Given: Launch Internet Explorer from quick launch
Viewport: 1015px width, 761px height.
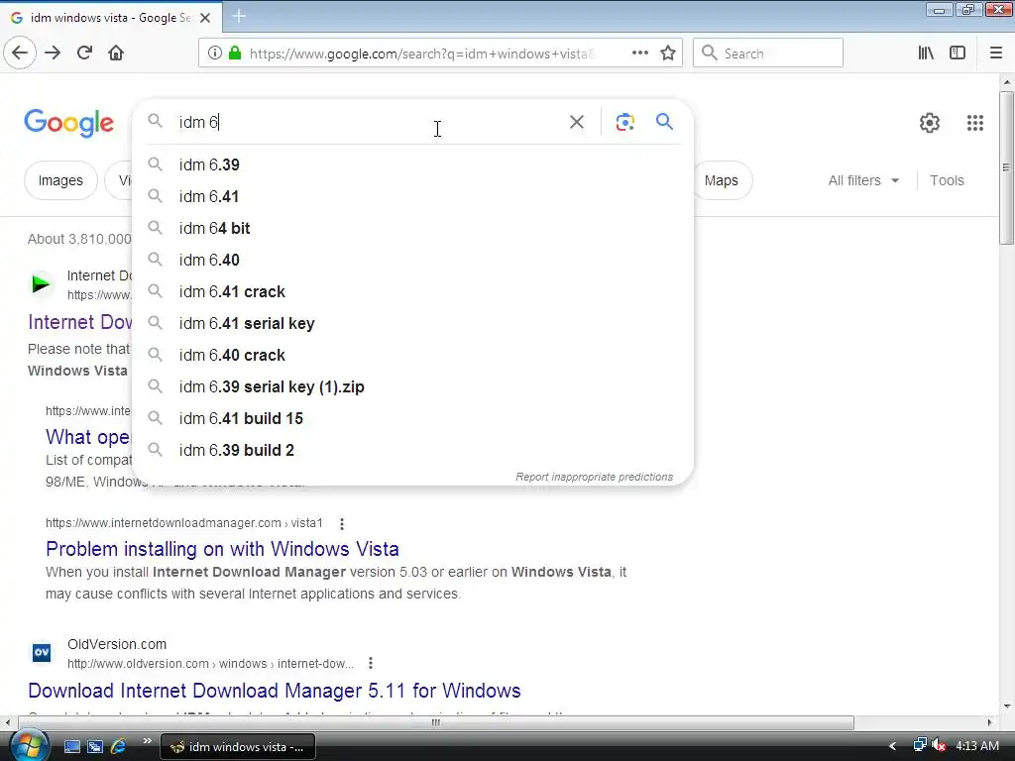Looking at the screenshot, I should (x=119, y=746).
